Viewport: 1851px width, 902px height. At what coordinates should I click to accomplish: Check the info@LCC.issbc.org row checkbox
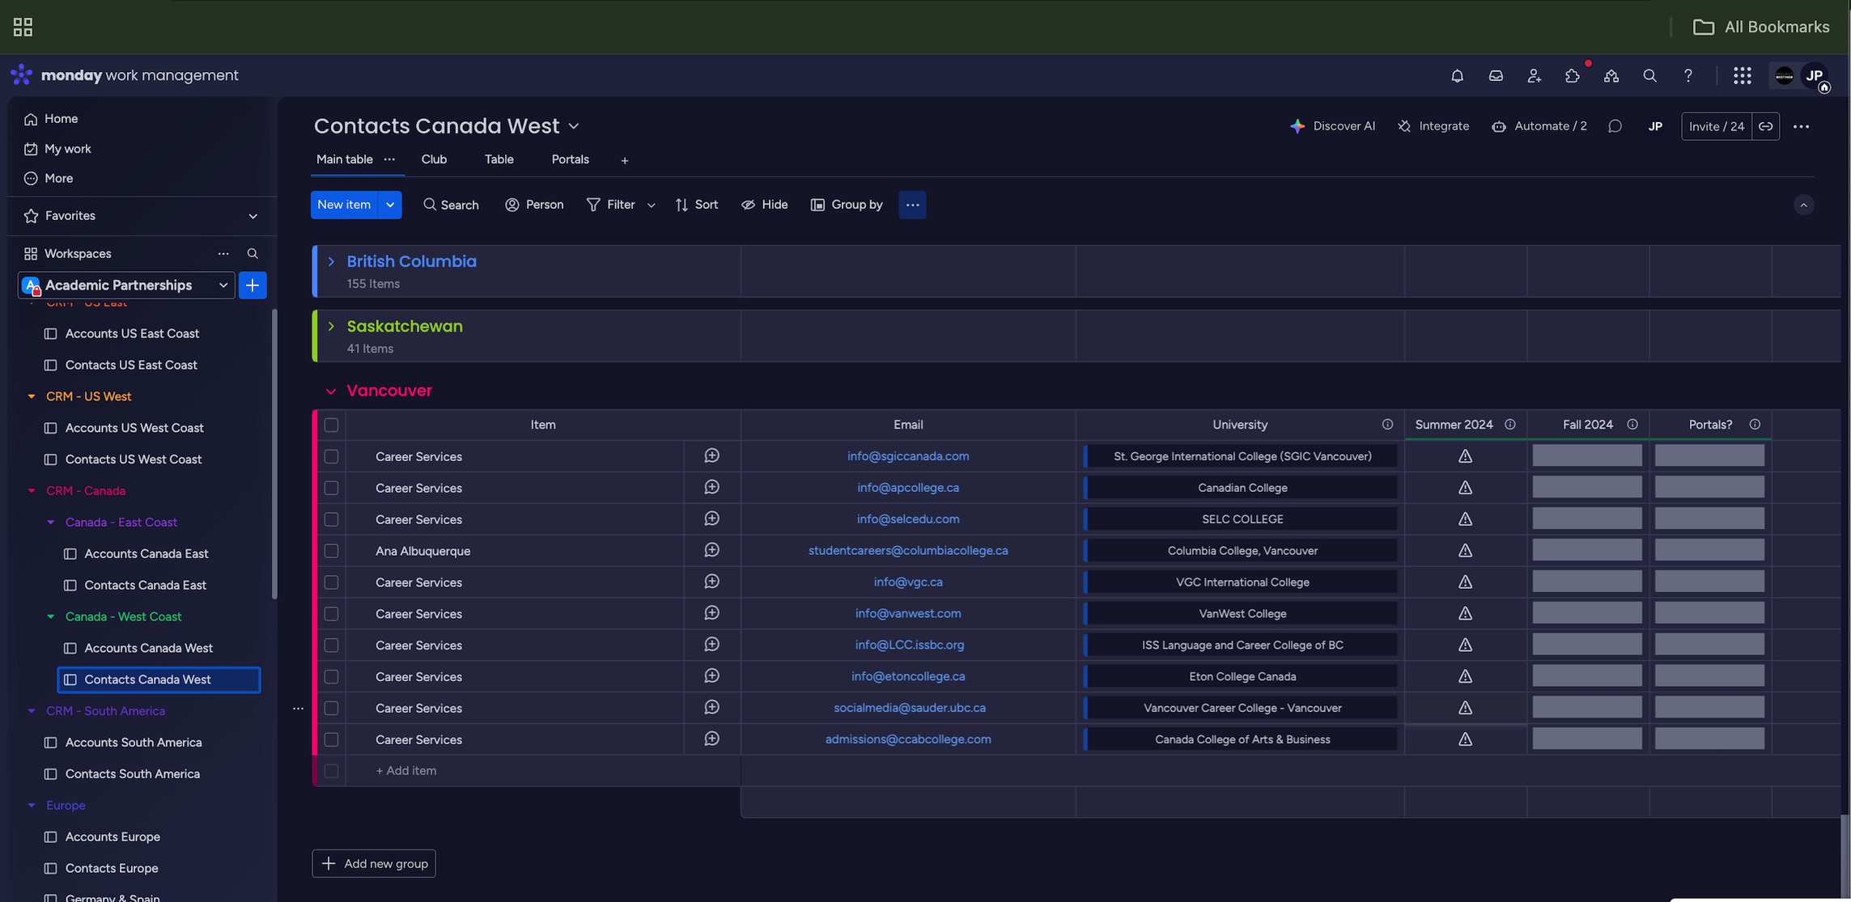pyautogui.click(x=331, y=646)
